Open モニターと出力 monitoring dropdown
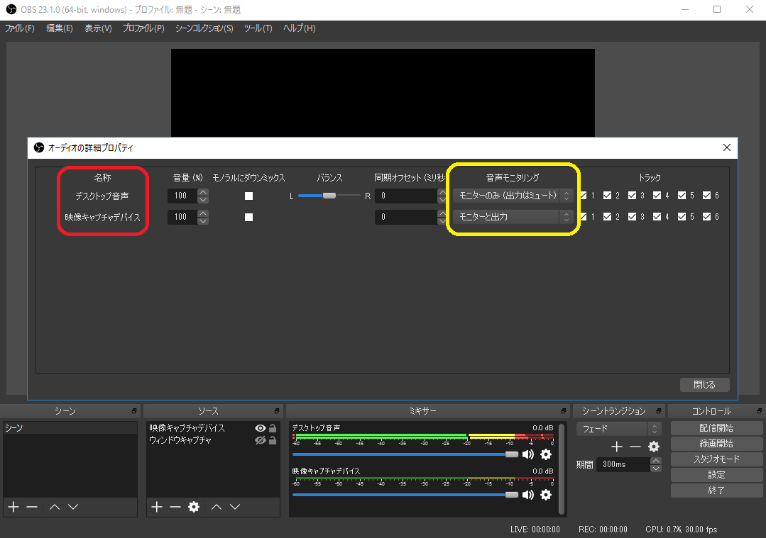 (513, 217)
